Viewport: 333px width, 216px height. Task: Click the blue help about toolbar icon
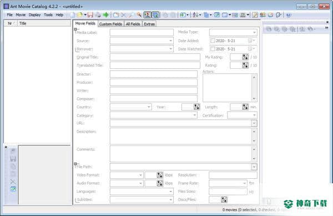point(289,15)
